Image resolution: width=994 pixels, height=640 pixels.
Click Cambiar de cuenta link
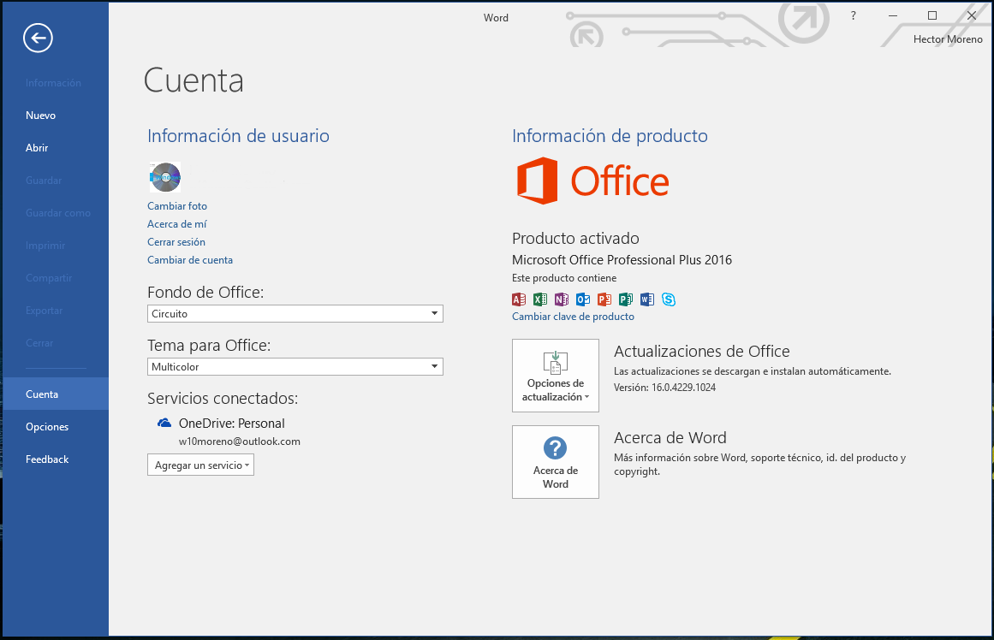click(x=189, y=260)
